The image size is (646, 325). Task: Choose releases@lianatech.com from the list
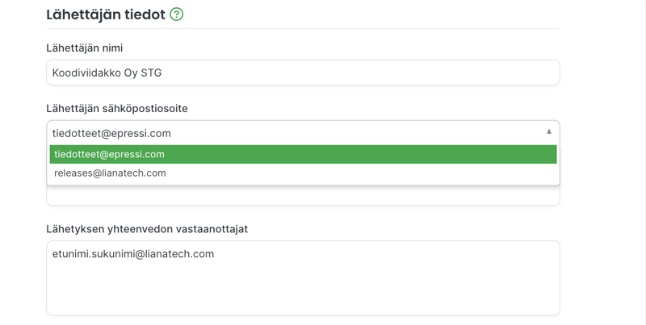point(110,173)
